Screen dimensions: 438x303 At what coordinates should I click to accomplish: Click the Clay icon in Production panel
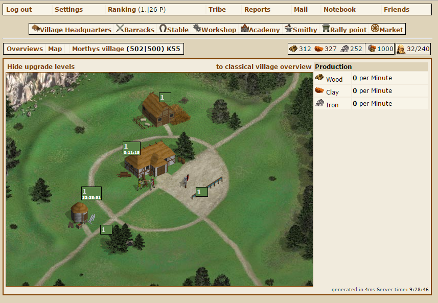pos(319,90)
